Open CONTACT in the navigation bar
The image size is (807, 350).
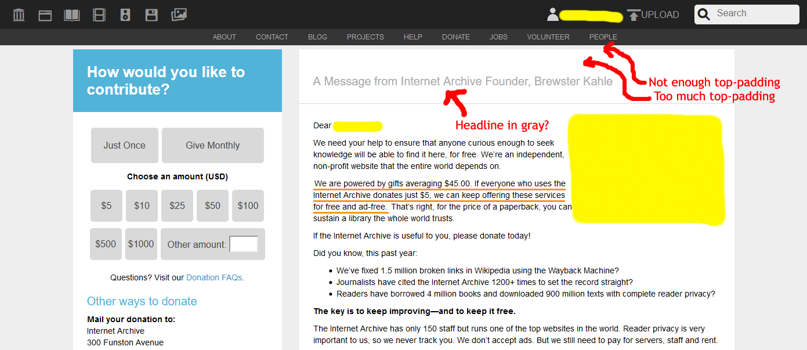pyautogui.click(x=272, y=37)
